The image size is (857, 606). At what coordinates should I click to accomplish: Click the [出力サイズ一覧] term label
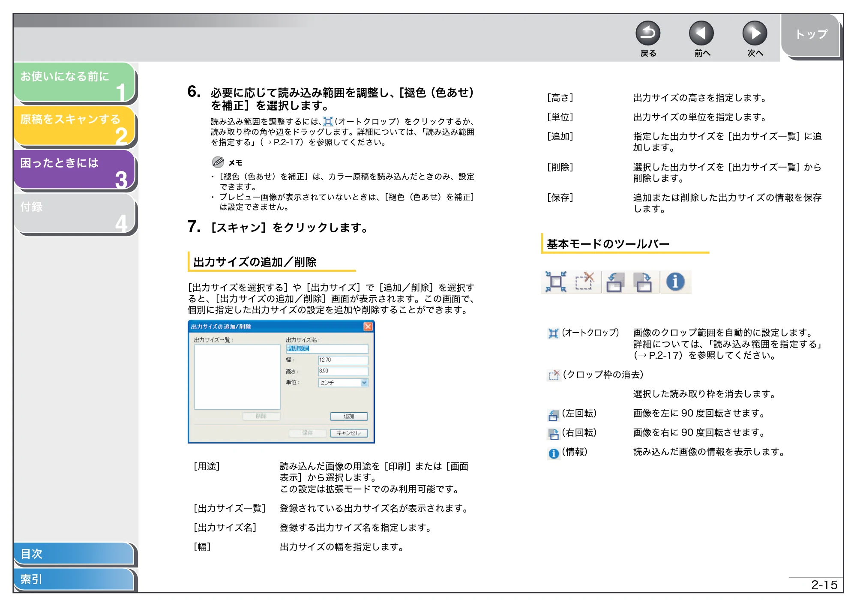(230, 508)
